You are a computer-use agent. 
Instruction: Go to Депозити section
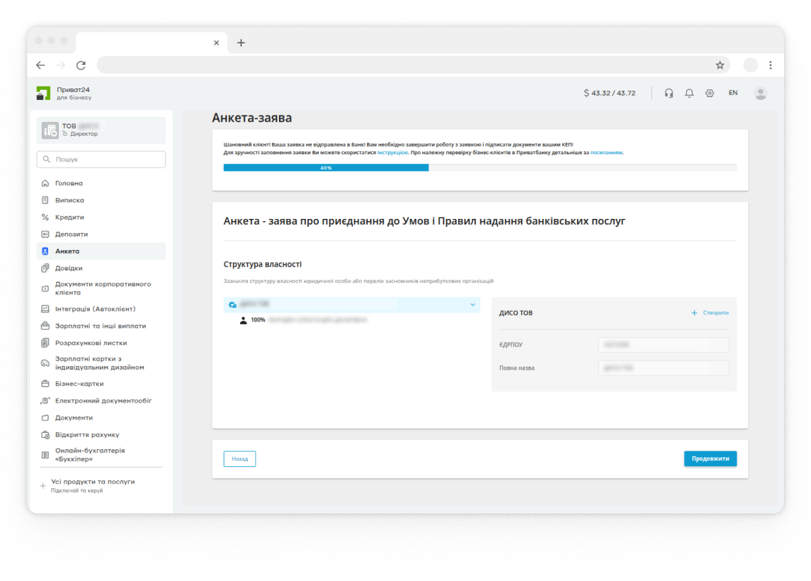(72, 234)
